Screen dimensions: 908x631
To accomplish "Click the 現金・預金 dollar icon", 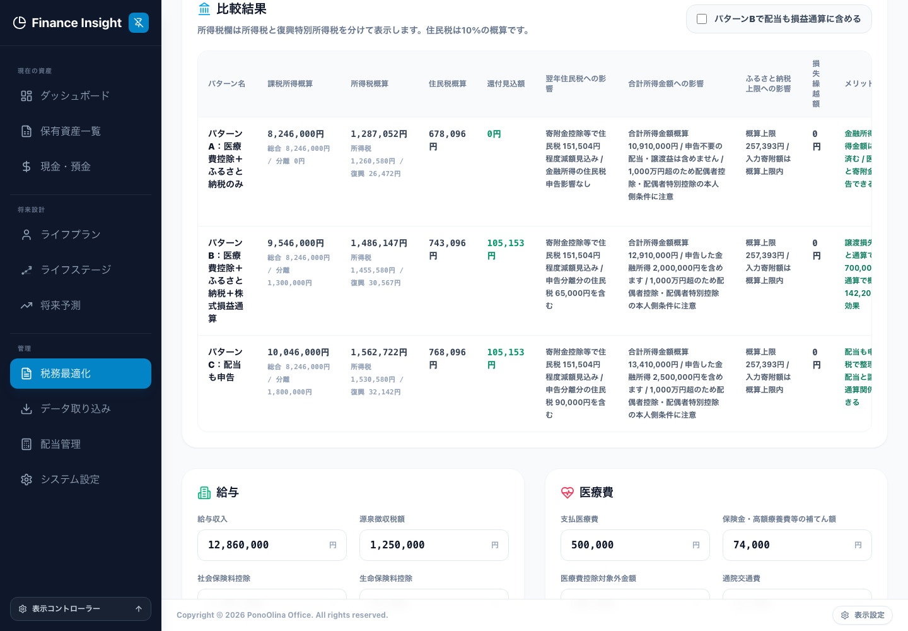I will pos(26,167).
